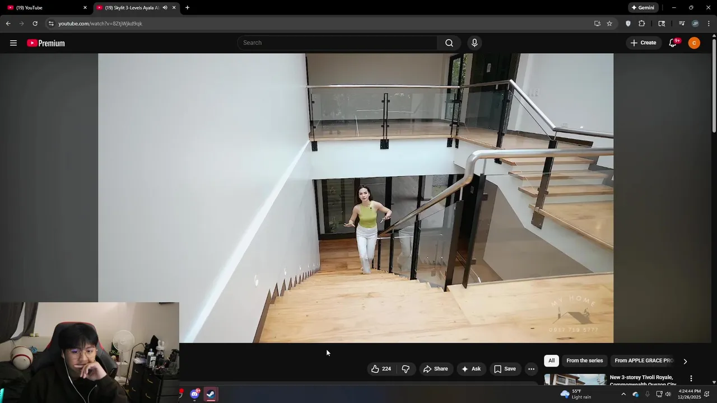Screen dimensions: 717x403
Task: Close the first YouTube tab
Action: tap(85, 8)
